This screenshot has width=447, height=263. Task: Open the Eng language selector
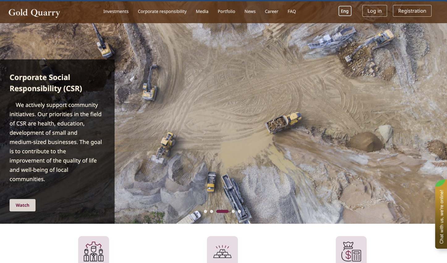click(x=345, y=11)
